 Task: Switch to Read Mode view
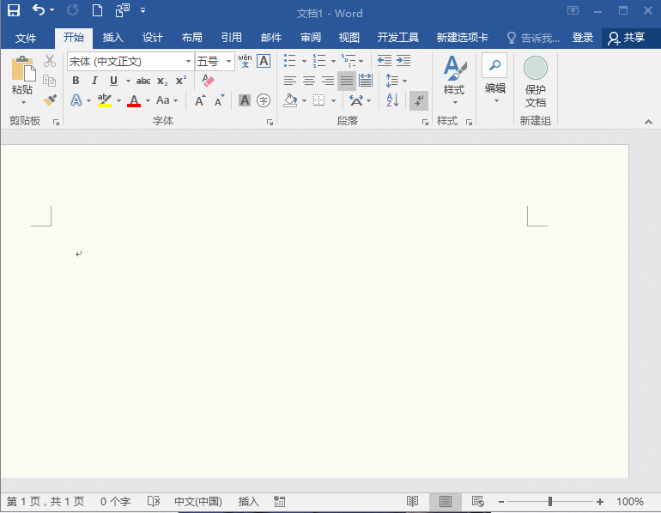click(412, 501)
